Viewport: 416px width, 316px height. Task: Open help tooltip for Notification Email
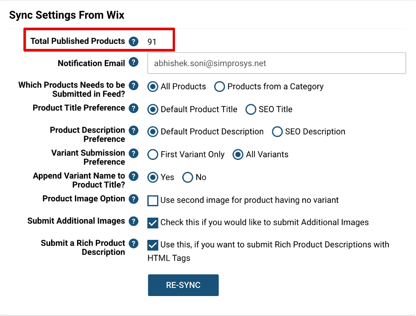point(133,62)
